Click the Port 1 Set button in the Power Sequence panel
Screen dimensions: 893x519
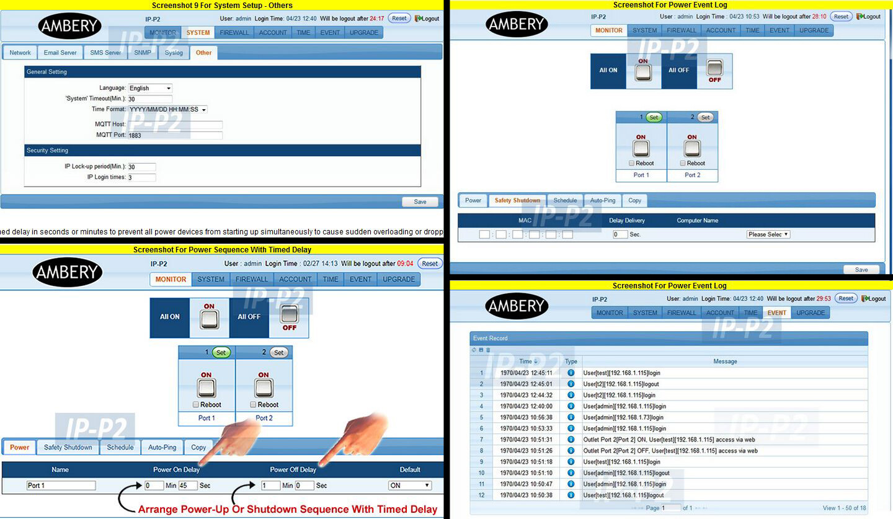tap(221, 353)
